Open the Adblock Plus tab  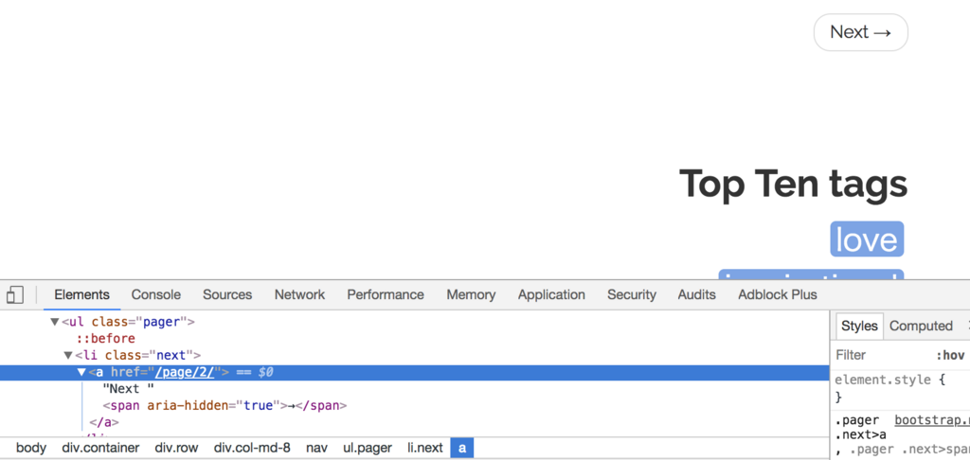point(778,295)
